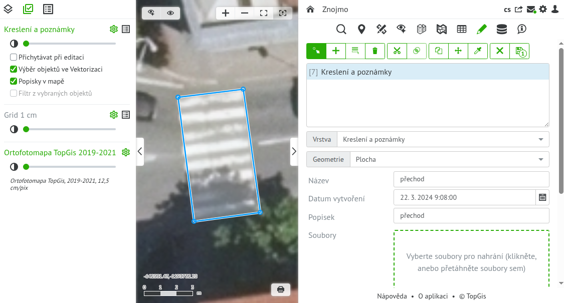Delete object with trash tool

375,51
